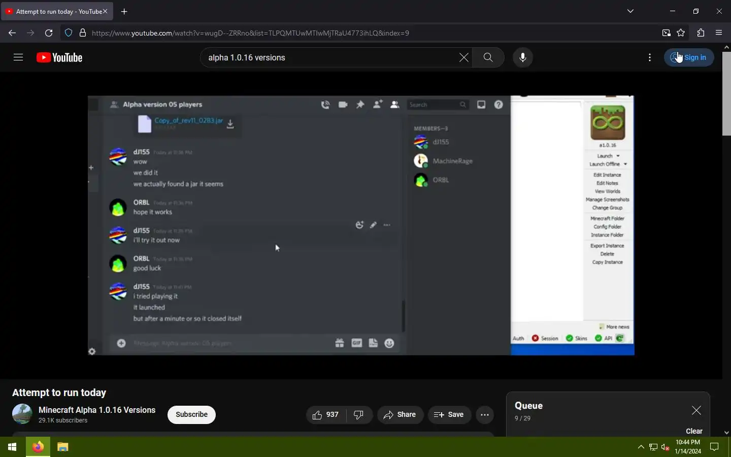The width and height of the screenshot is (731, 457).
Task: Bookmark this page with the star
Action: click(x=681, y=33)
